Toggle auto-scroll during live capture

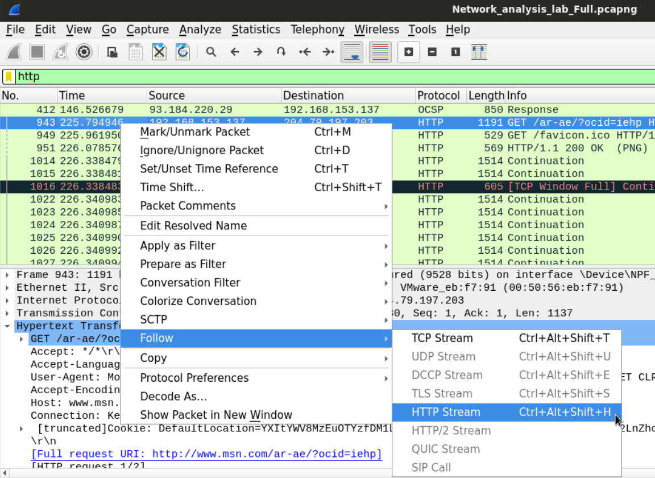click(352, 52)
